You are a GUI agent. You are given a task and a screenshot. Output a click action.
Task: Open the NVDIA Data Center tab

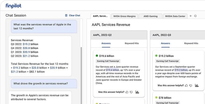tap(175, 16)
